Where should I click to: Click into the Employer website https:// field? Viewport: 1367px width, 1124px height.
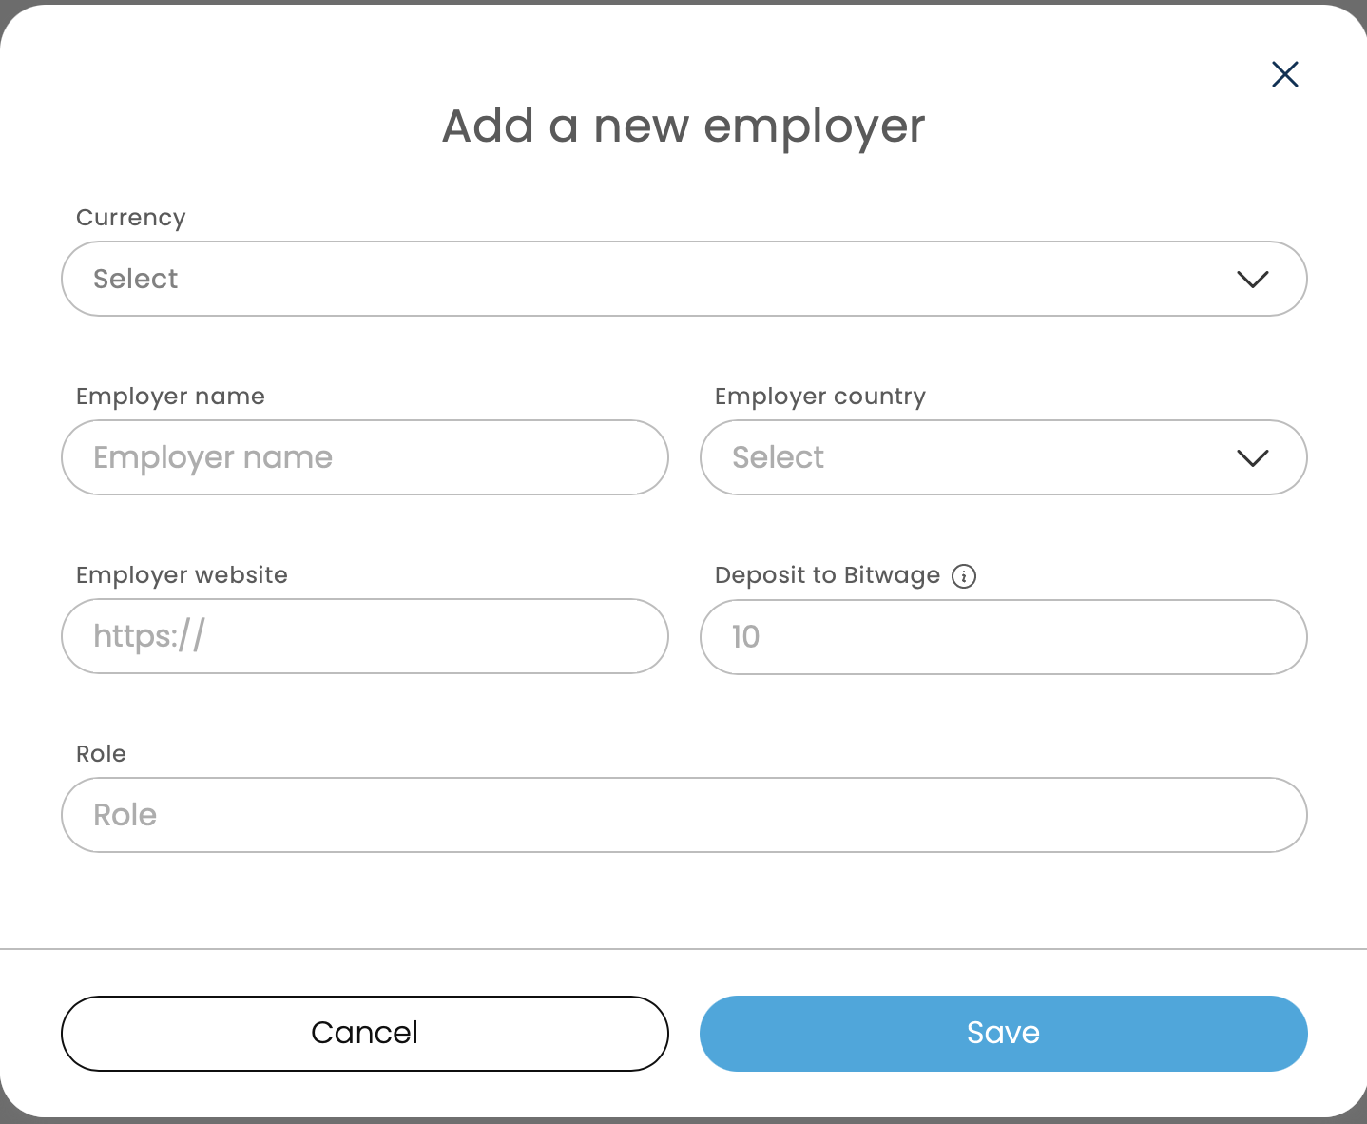(x=365, y=636)
